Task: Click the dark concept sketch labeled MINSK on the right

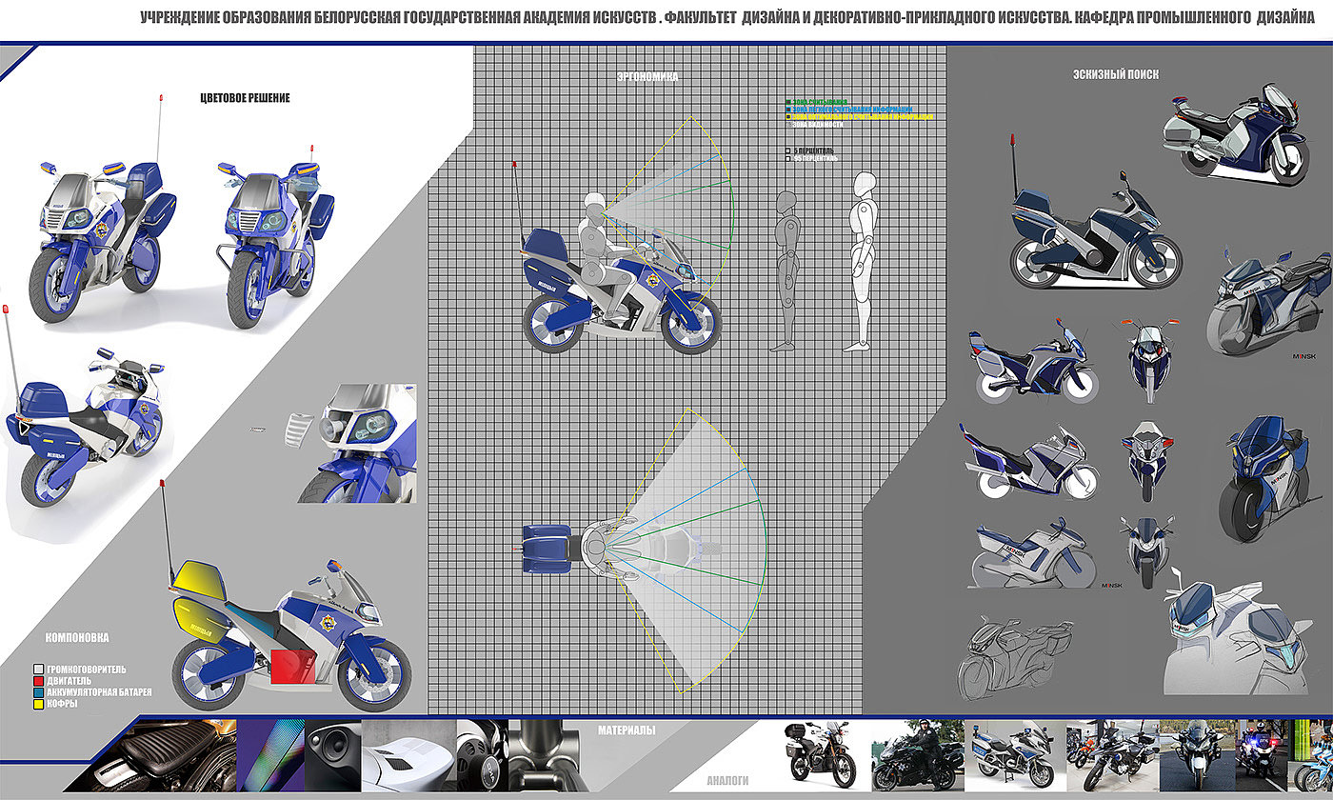Action: coord(1268,301)
